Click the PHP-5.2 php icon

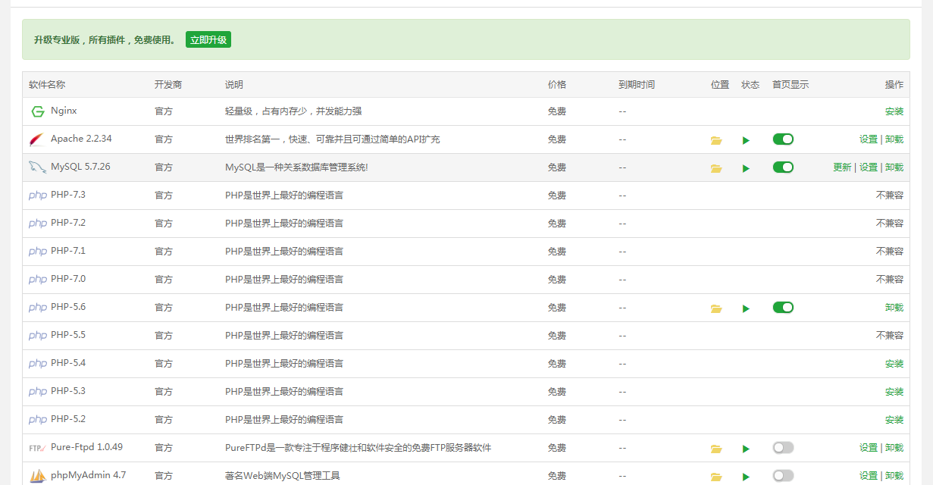pos(38,420)
